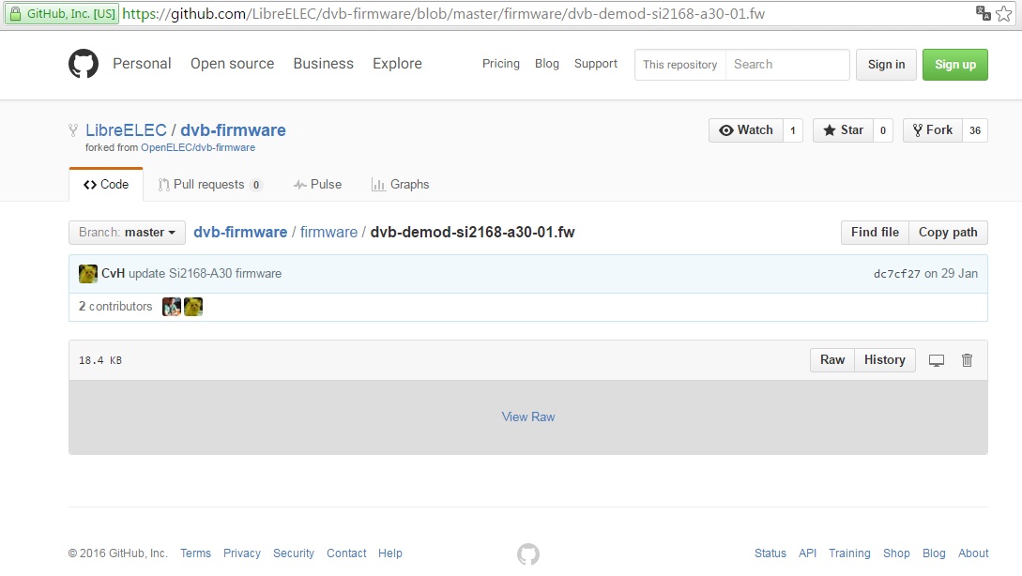
Task: Click dvb-firmware in file breadcrumb
Action: (x=240, y=233)
